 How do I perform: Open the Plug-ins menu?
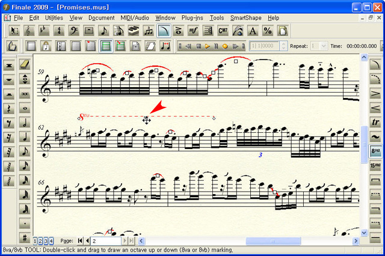[x=192, y=18]
